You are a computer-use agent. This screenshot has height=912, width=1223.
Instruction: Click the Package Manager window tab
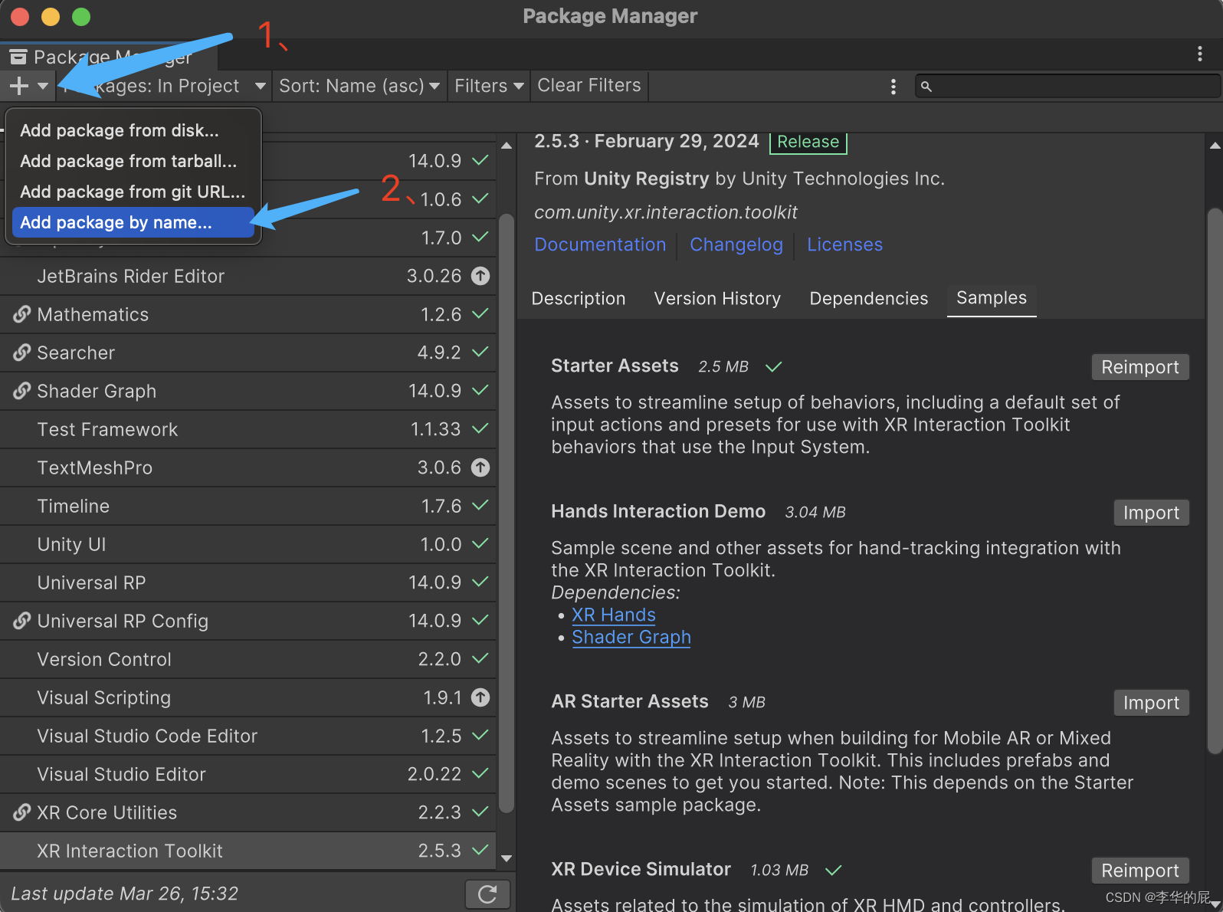[x=109, y=57]
